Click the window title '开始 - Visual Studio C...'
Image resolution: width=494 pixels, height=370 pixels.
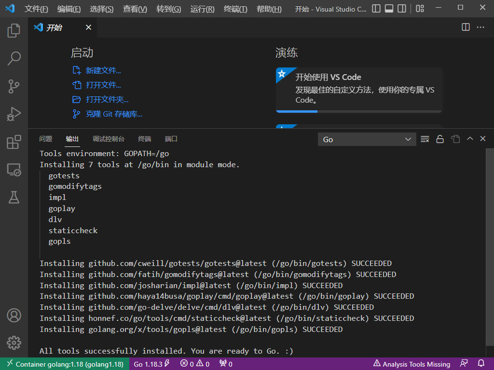330,9
